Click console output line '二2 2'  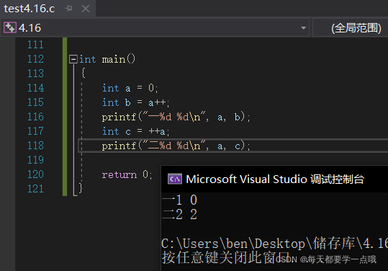(180, 215)
